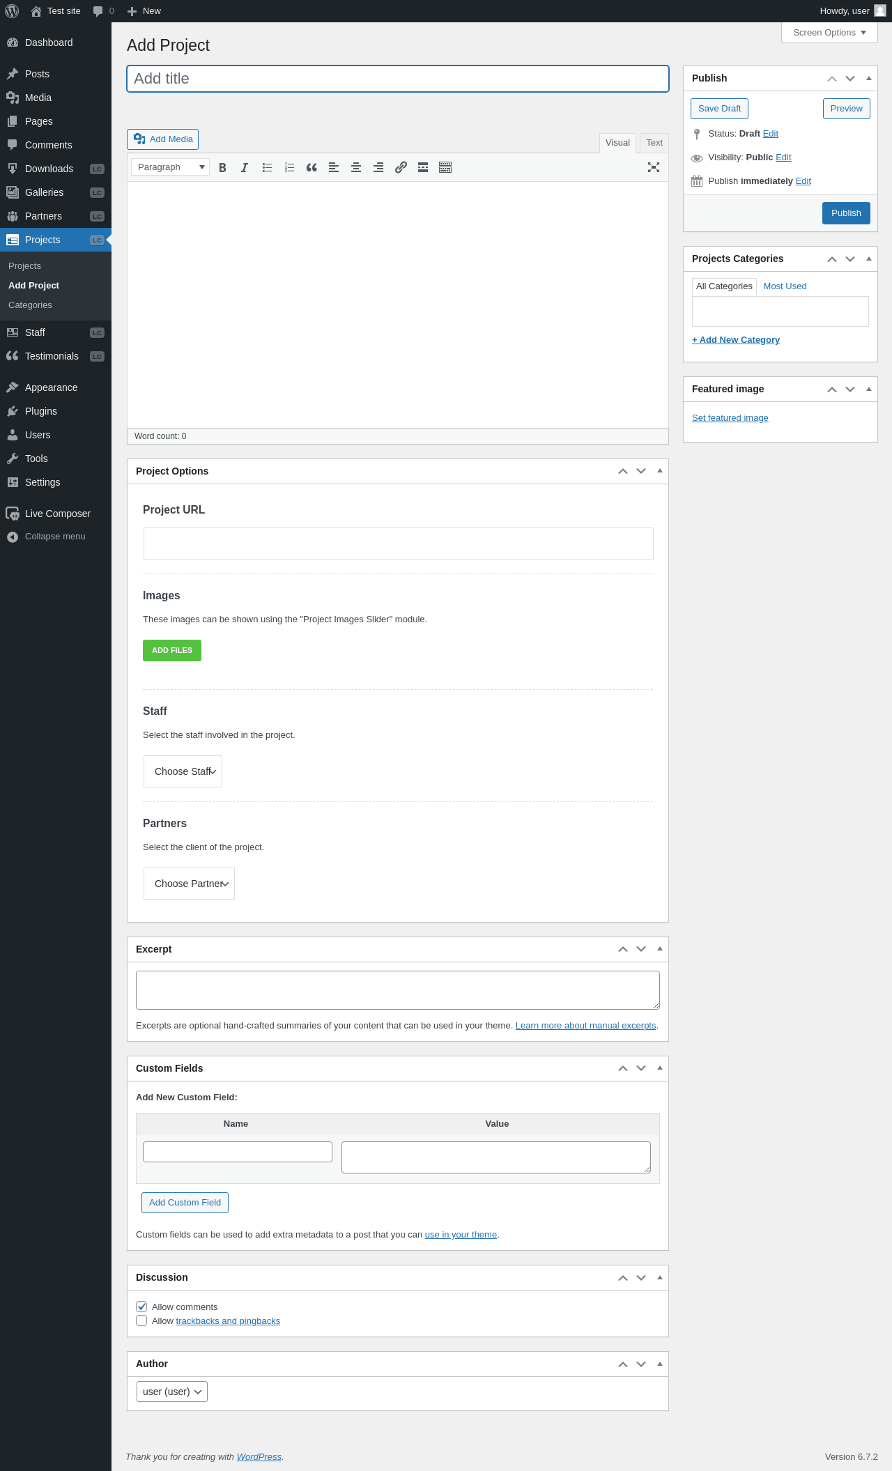Screen dimensions: 892x1471
Task: Apply italic formatting in editor toolbar
Action: 245,167
